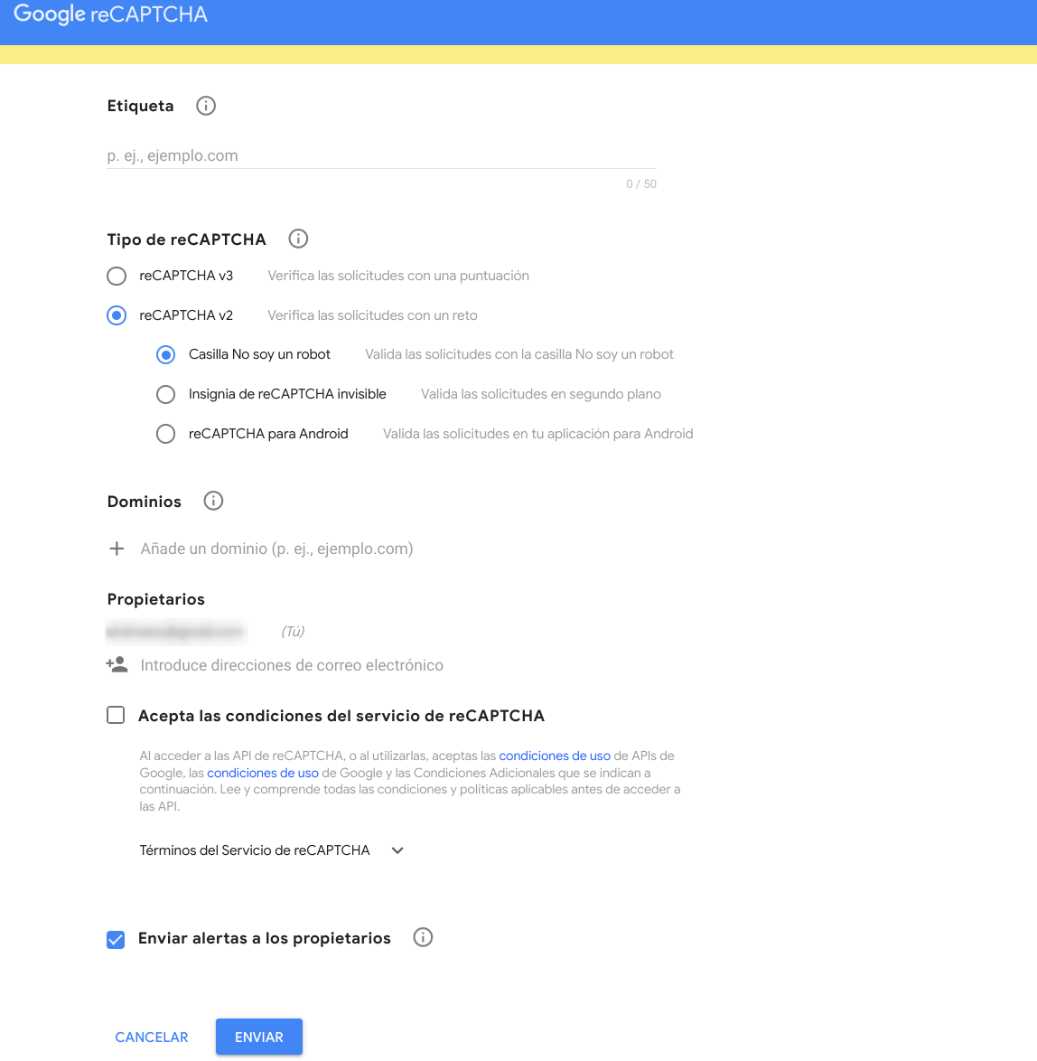Open the Dominios info icon
This screenshot has width=1037, height=1061.
pyautogui.click(x=213, y=501)
